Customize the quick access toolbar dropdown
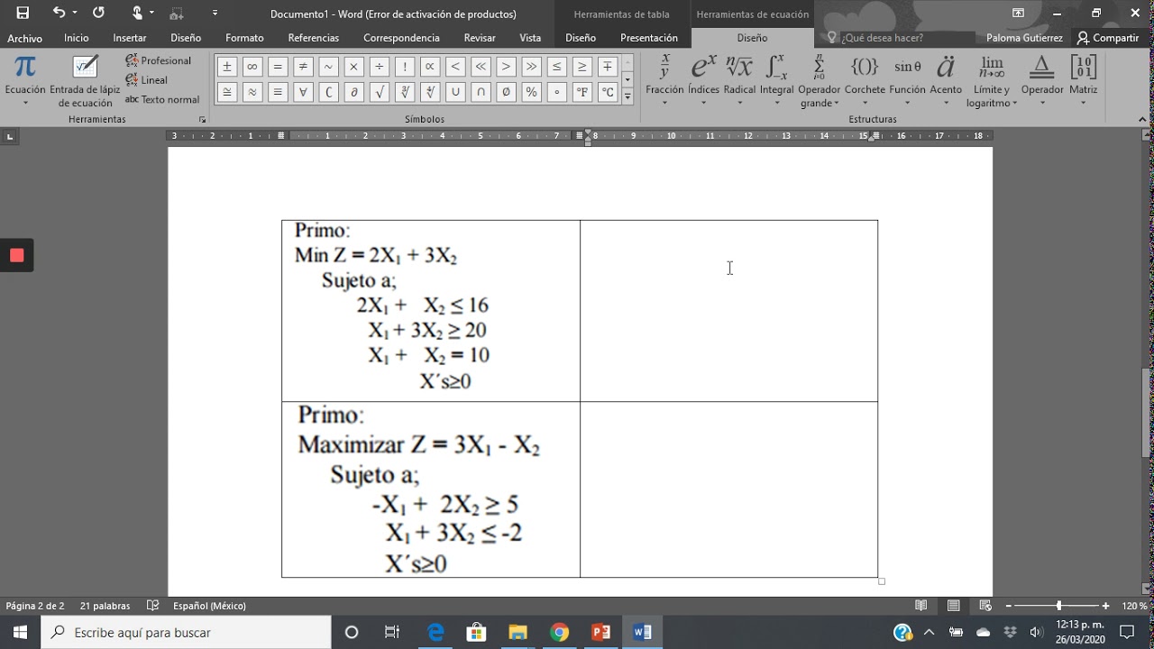 click(x=215, y=13)
